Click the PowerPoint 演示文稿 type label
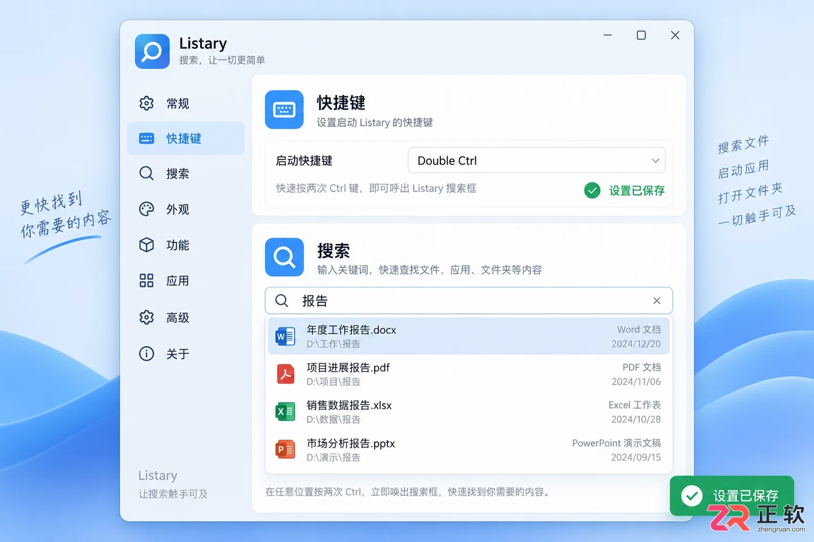Screen dimensions: 814x542 pyautogui.click(x=616, y=443)
